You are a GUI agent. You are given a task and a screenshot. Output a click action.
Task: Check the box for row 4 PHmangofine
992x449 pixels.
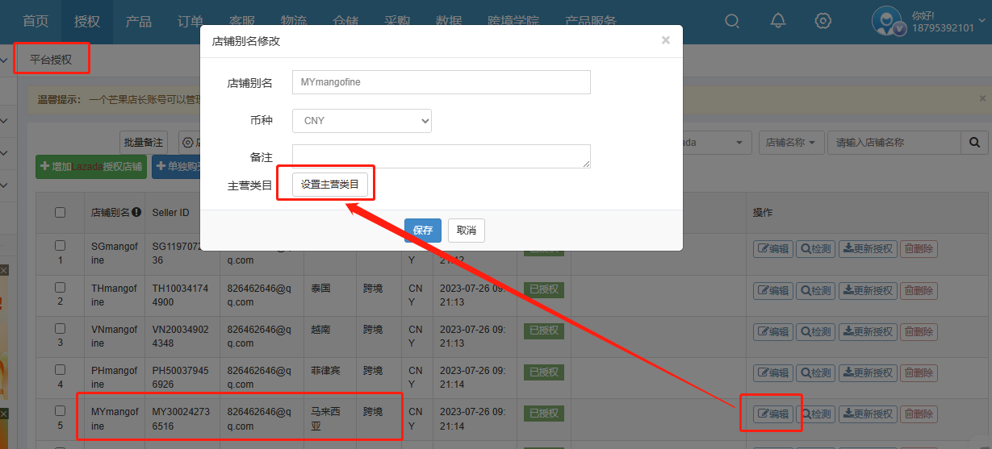[x=60, y=369]
